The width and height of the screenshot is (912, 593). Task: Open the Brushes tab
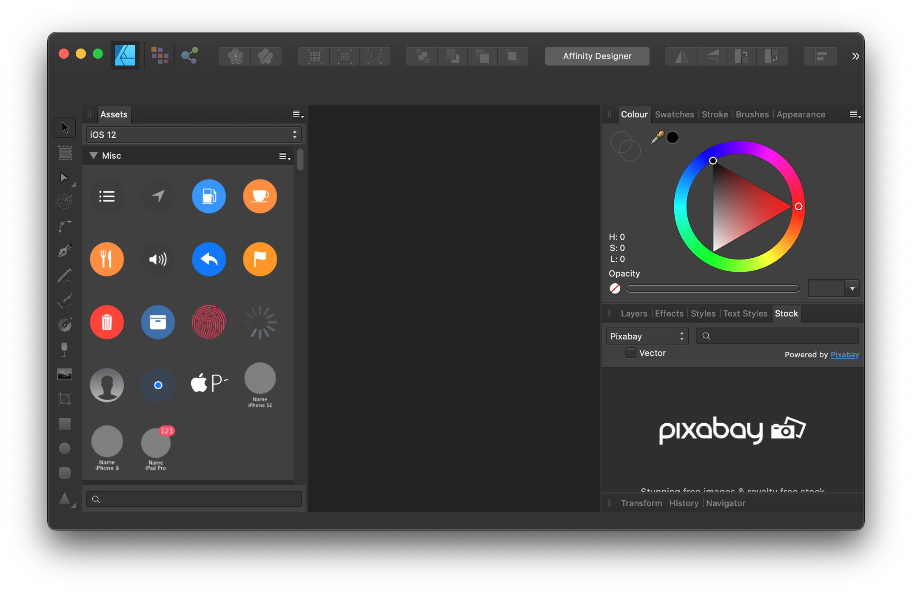[752, 114]
